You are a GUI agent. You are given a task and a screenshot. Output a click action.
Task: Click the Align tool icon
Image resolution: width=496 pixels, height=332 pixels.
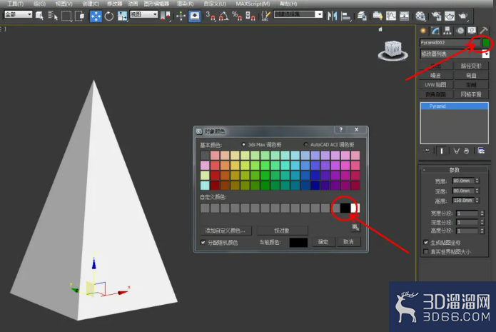[x=345, y=16]
